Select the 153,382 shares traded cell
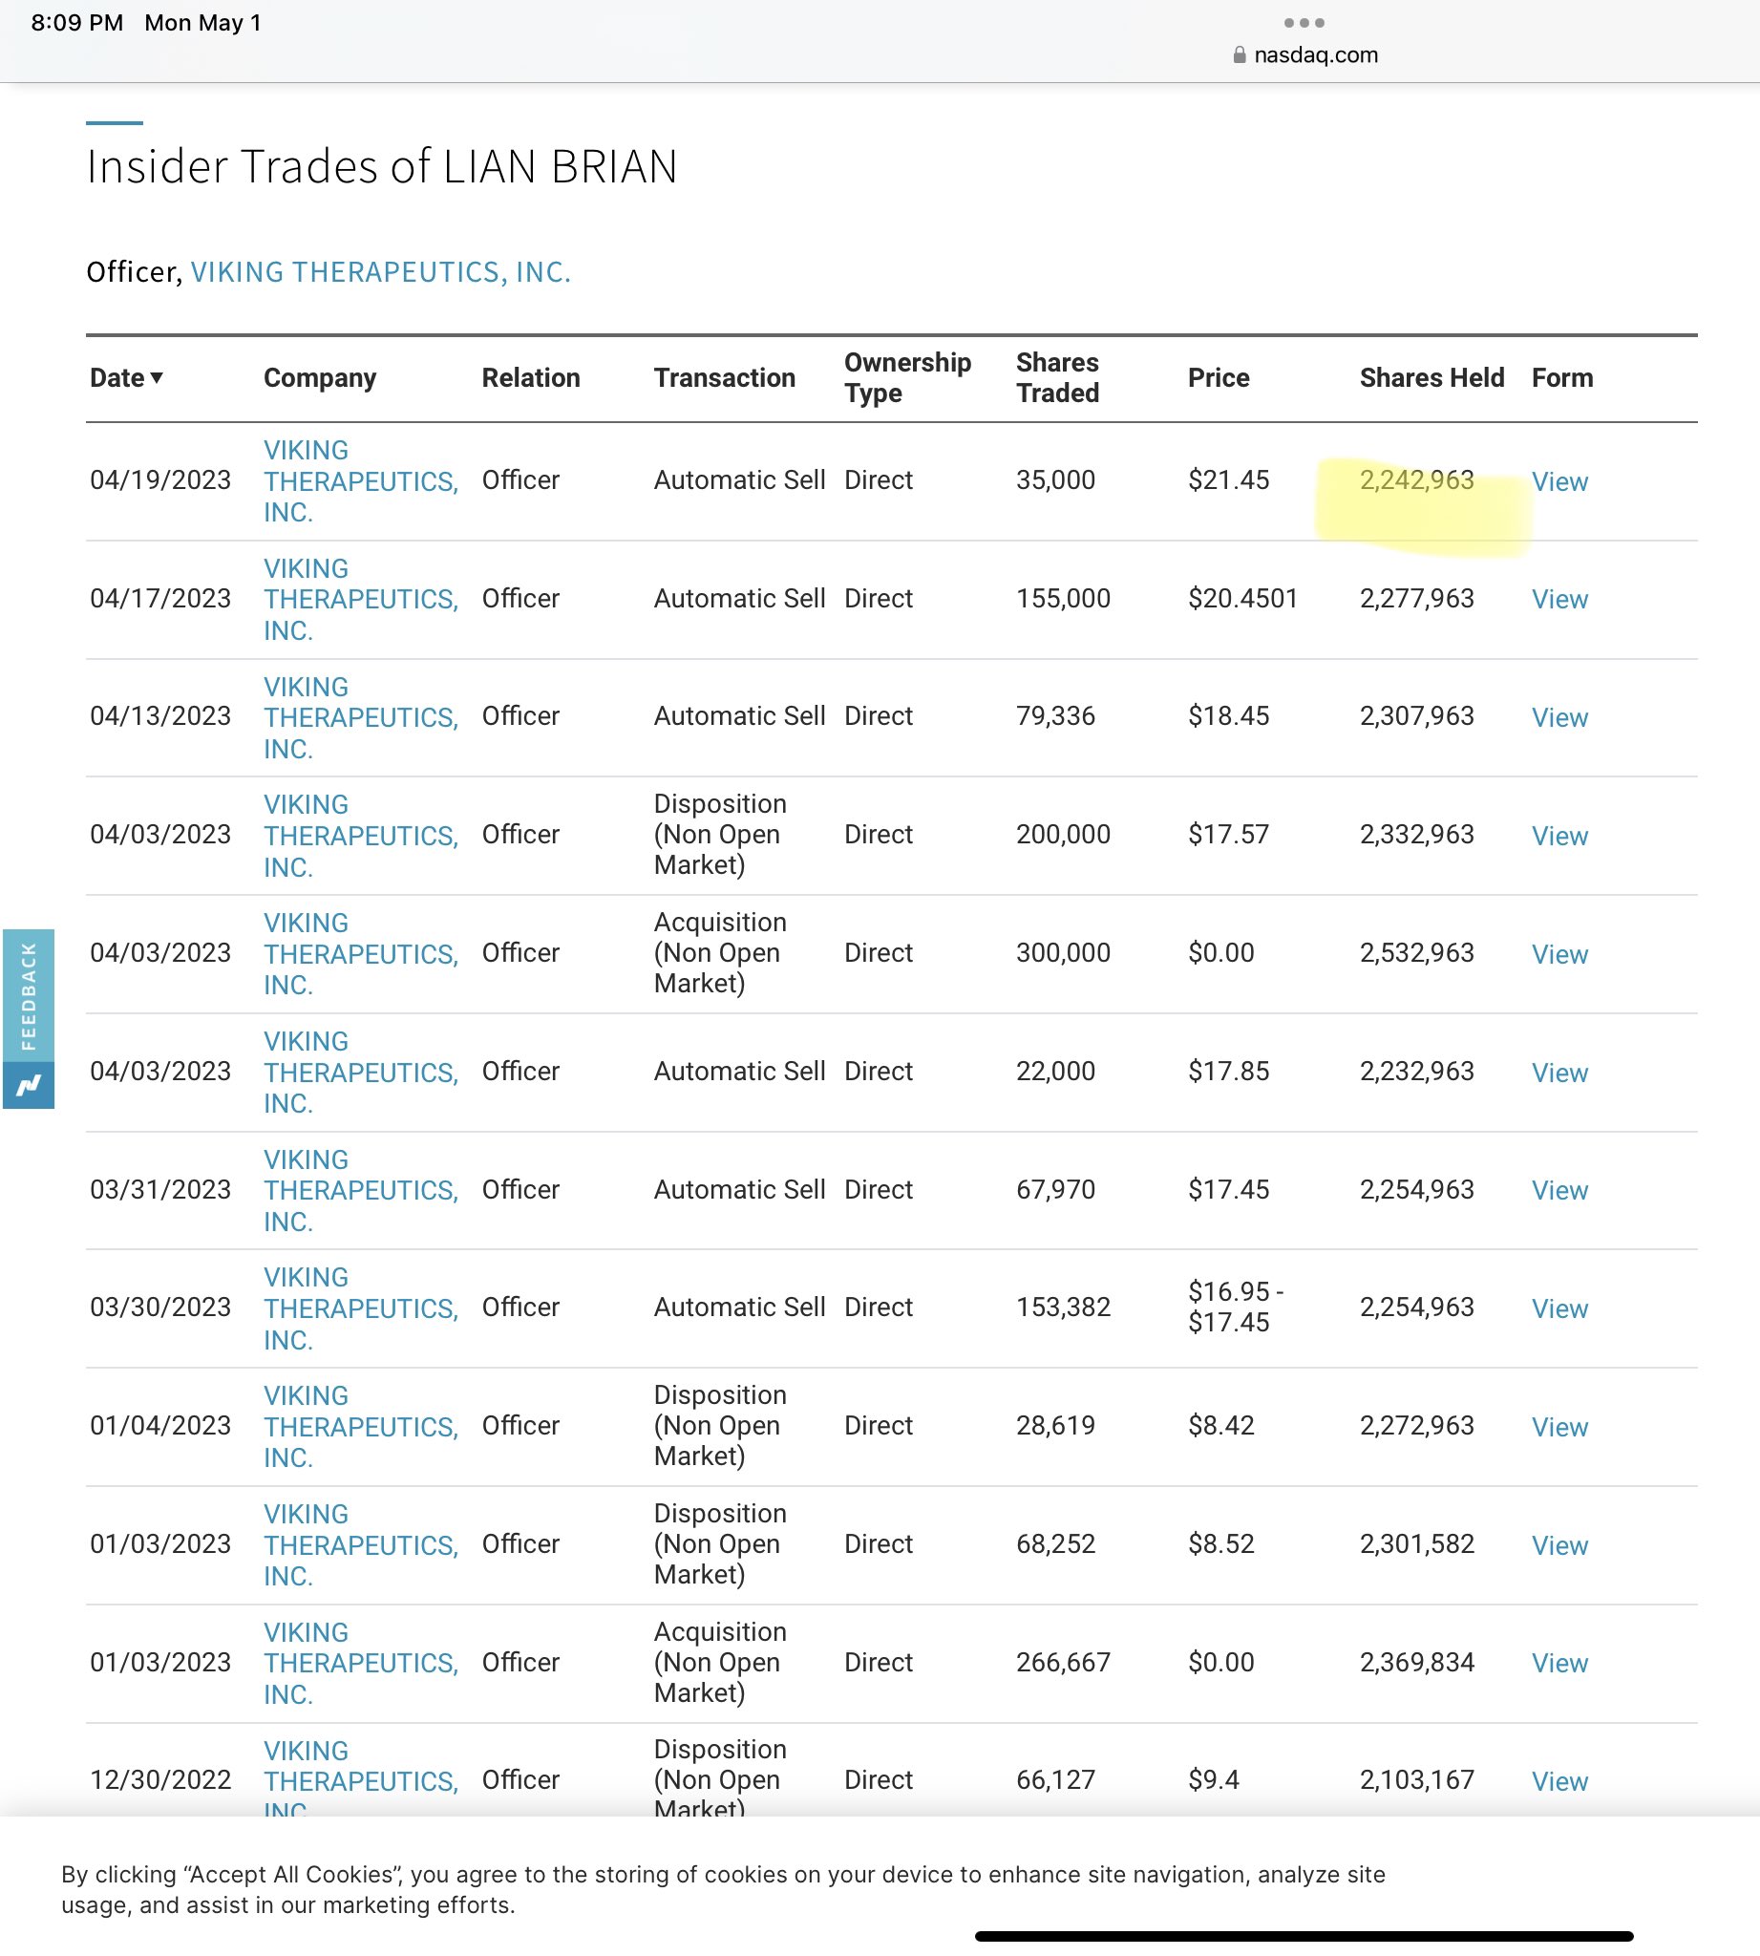This screenshot has height=1956, width=1760. pyautogui.click(x=1063, y=1307)
